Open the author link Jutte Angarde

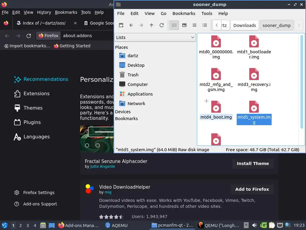102,167
